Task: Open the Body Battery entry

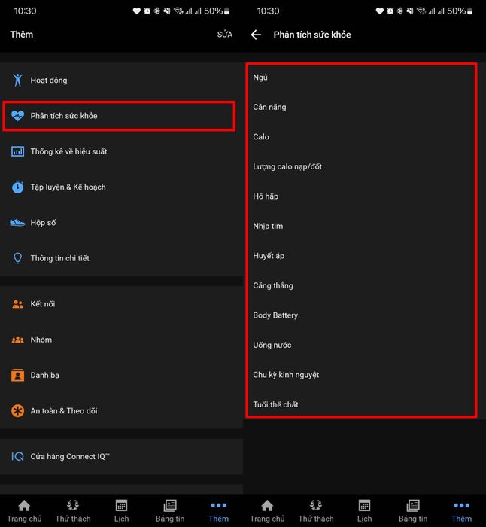Action: click(361, 315)
